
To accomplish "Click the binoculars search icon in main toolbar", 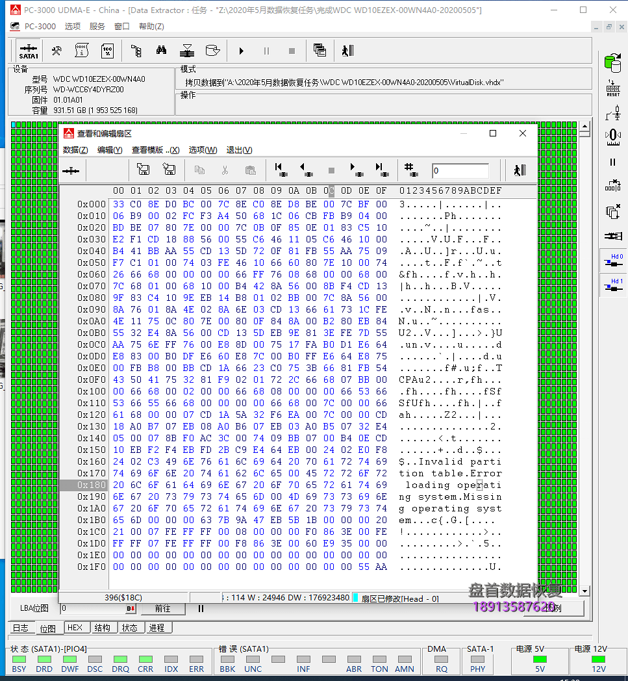I will pos(162,51).
